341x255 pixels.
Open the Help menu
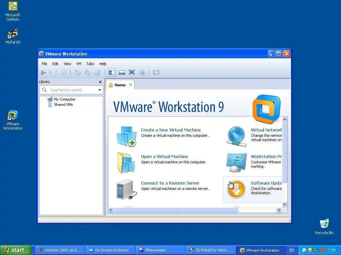click(x=103, y=64)
